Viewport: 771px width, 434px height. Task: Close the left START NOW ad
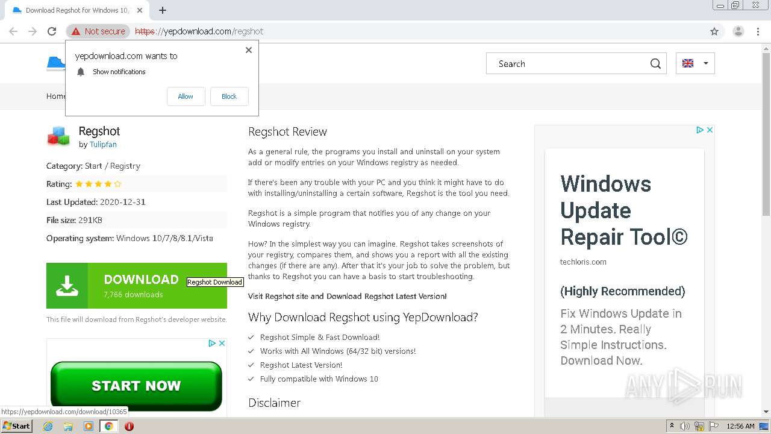pos(222,343)
